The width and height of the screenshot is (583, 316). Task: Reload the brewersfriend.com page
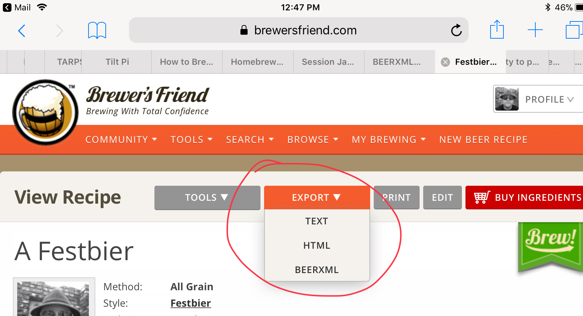456,30
